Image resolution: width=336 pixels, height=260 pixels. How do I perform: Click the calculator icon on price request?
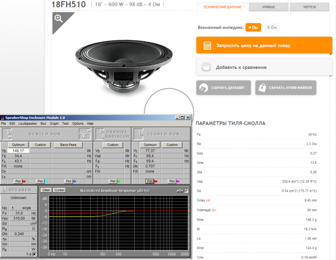207,45
